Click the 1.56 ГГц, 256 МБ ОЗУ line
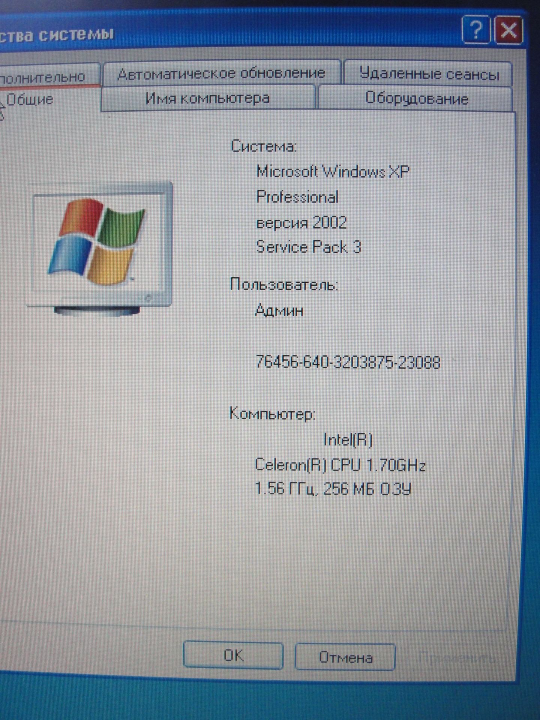 333,489
